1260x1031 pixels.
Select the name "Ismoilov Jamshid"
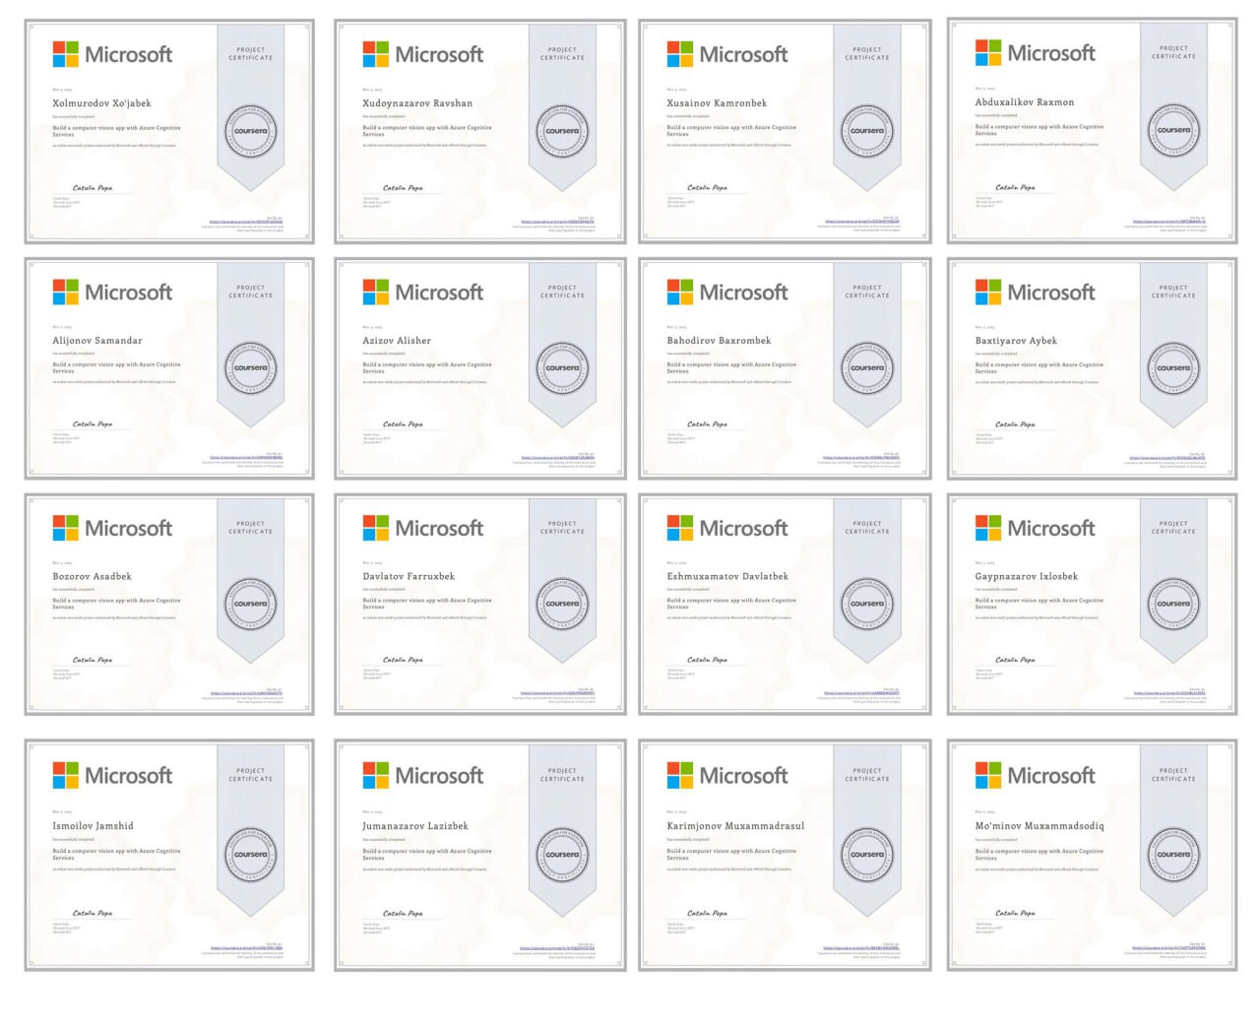(93, 826)
